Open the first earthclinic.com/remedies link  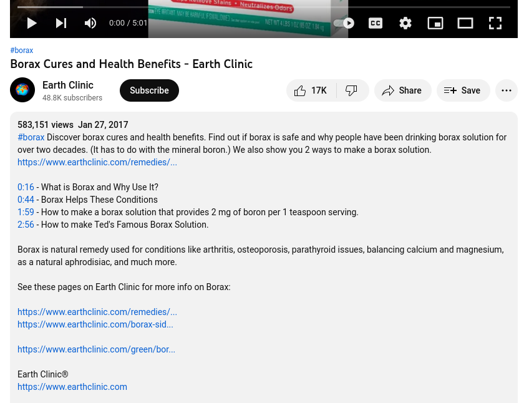[97, 162]
